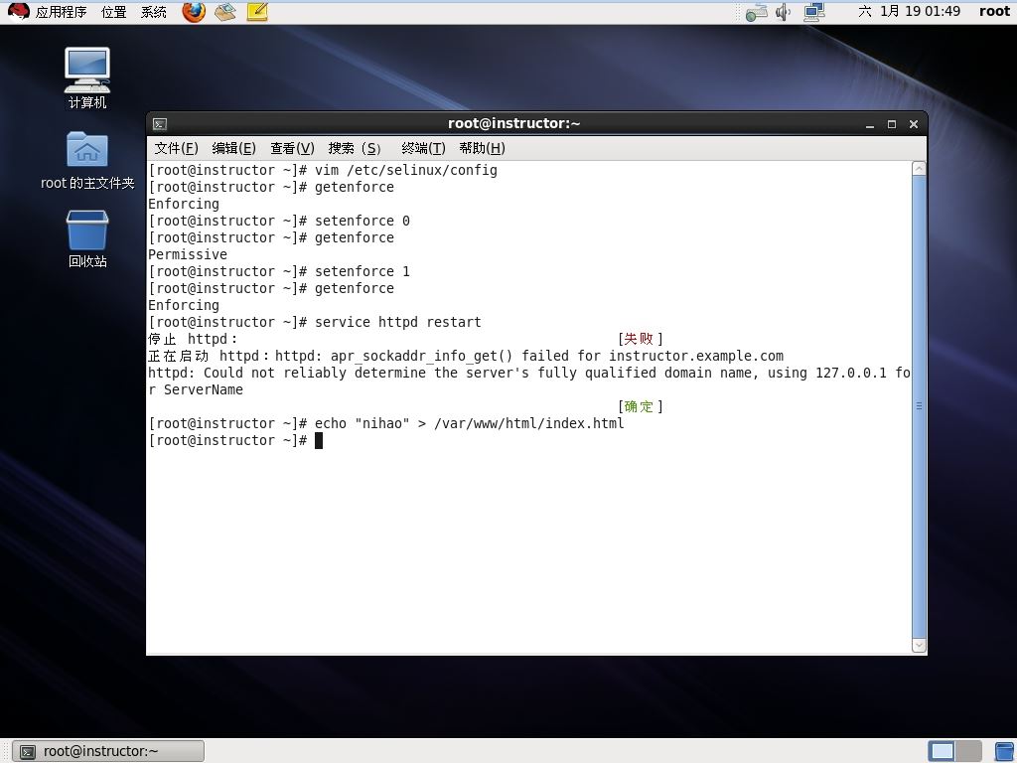Click the Red Hat logo icon
Image resolution: width=1017 pixels, height=763 pixels.
tap(18, 11)
